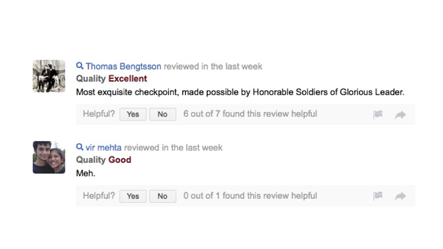Open Thomas Bengtsson's profile link
This screenshot has width=443, height=249.
pyautogui.click(x=123, y=66)
